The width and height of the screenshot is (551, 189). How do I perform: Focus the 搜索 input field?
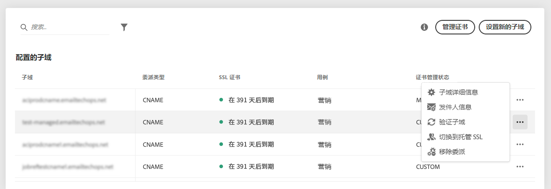[x=70, y=27]
